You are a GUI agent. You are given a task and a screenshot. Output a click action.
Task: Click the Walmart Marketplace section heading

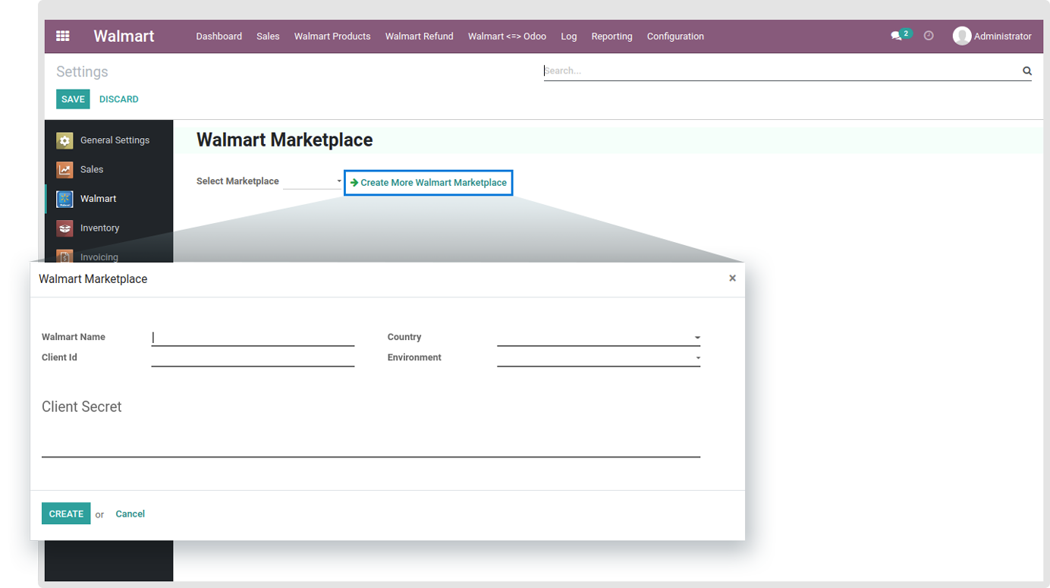tap(285, 140)
